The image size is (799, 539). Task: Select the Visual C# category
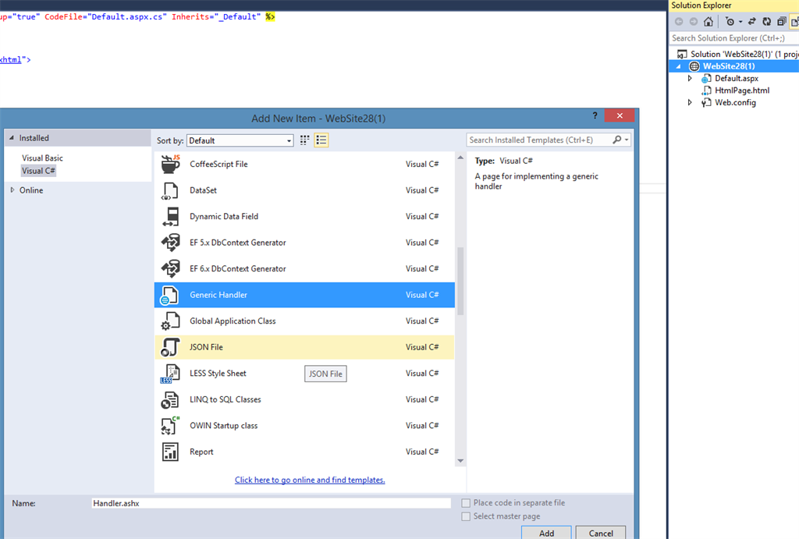pos(38,171)
